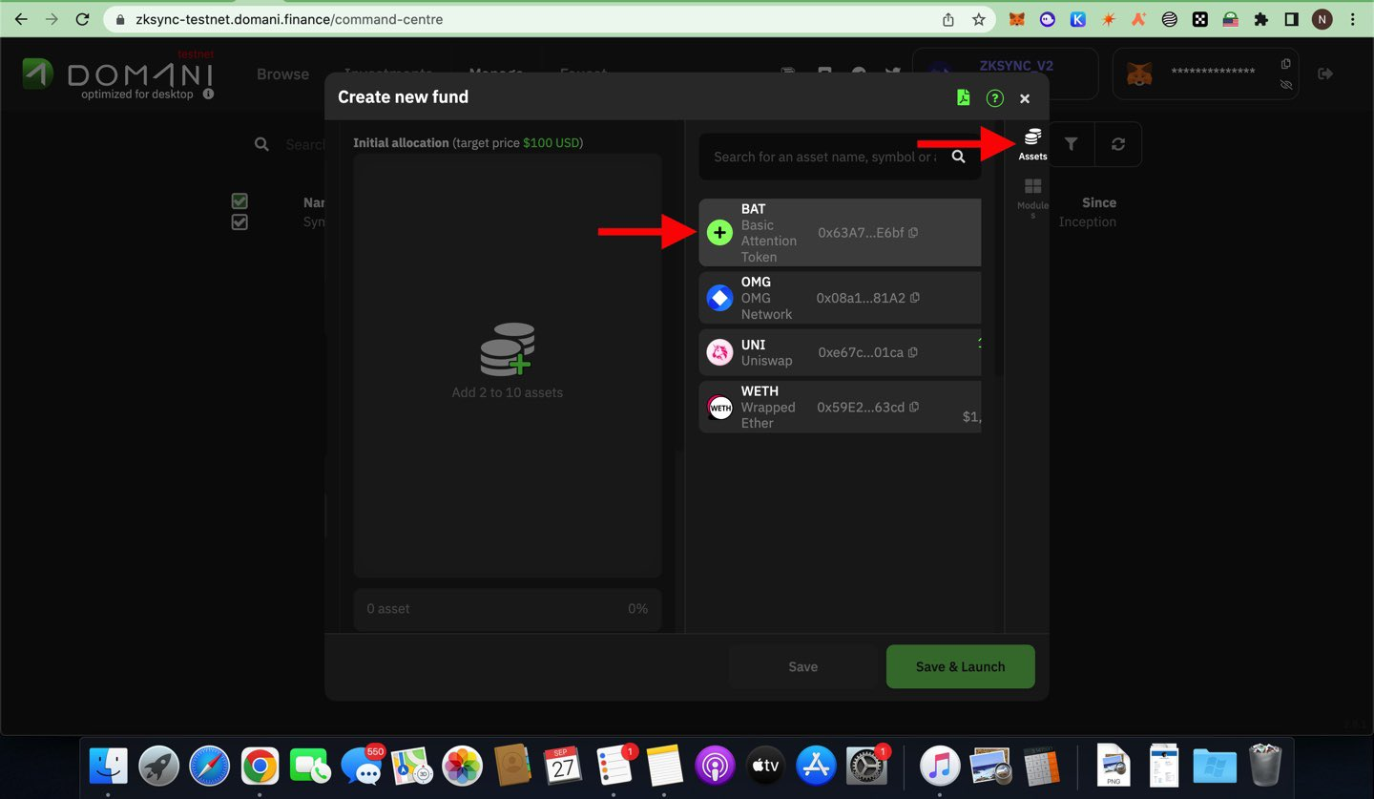This screenshot has height=799, width=1374.
Task: Select the OMG Network asset row
Action: (840, 298)
